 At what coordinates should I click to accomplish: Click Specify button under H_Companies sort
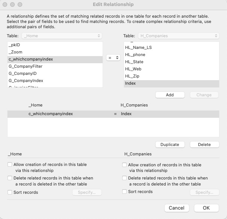click(204, 192)
